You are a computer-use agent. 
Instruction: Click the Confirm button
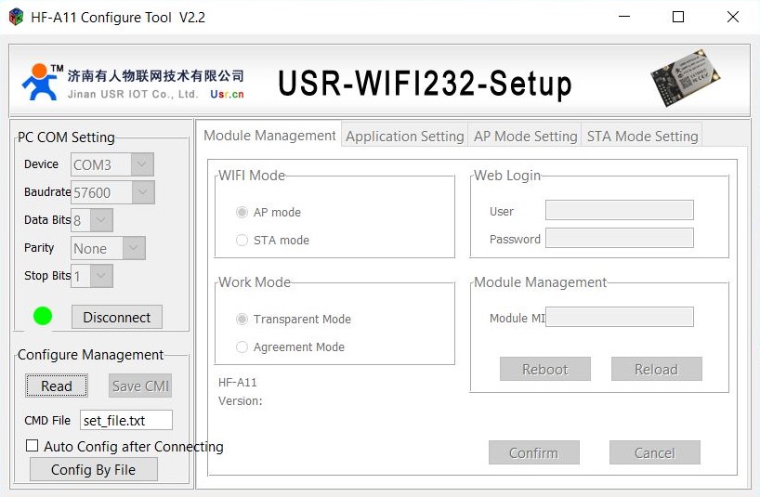pos(534,452)
